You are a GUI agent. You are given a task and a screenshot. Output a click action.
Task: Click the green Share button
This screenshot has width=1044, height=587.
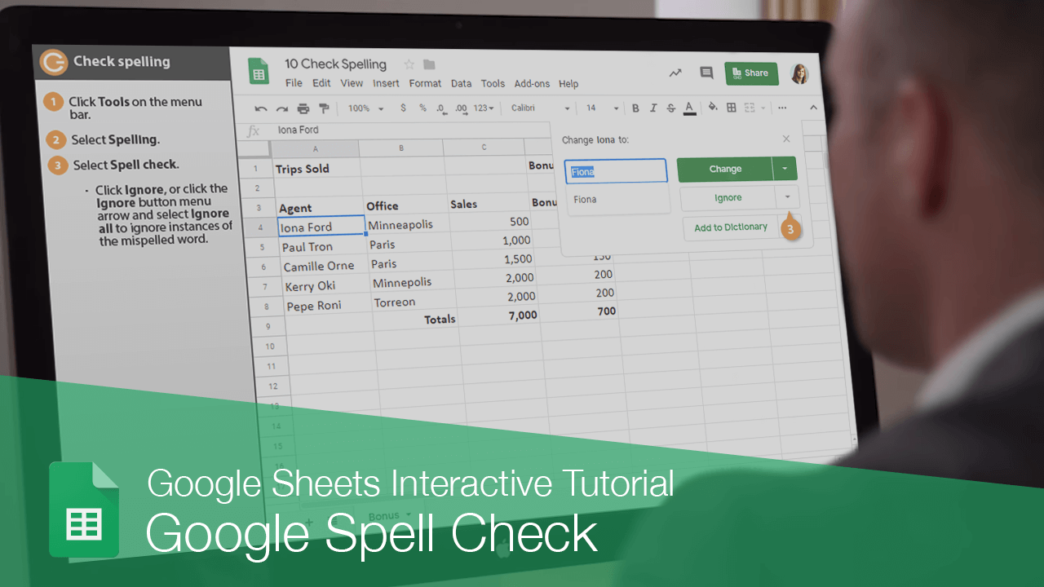click(x=751, y=73)
